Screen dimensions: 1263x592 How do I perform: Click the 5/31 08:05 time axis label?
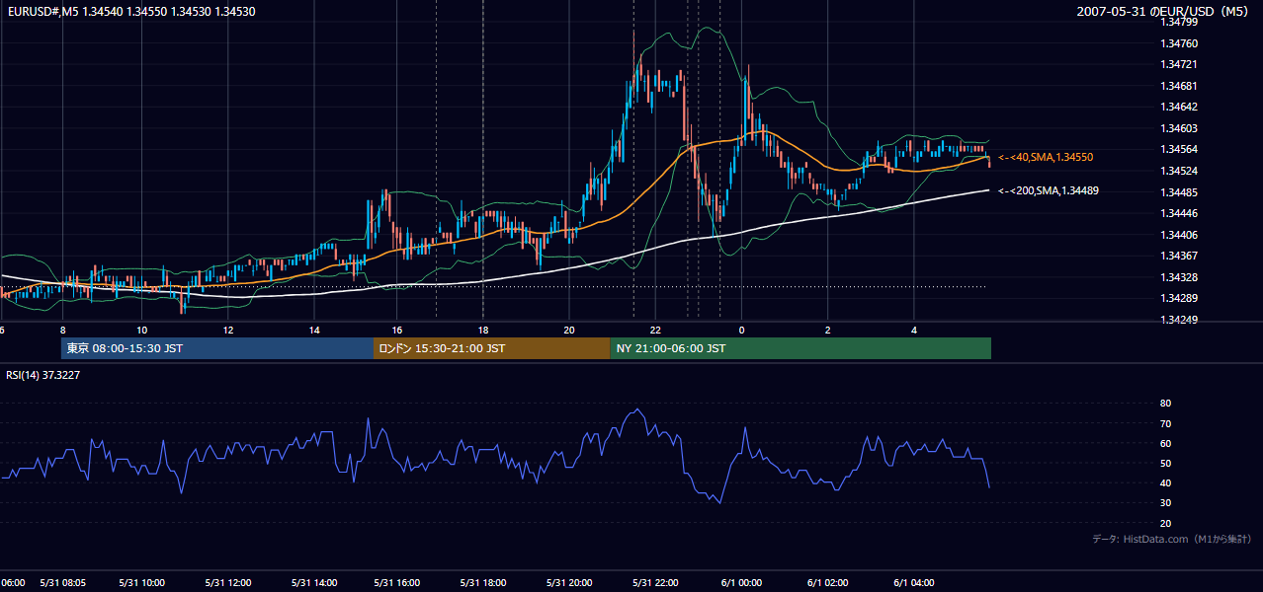(x=62, y=582)
